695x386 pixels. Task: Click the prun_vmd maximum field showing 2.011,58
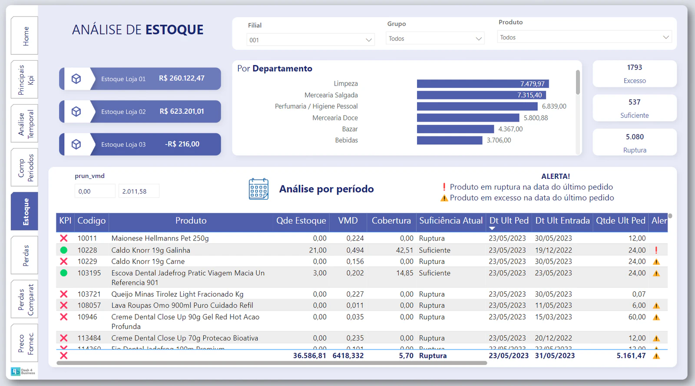(139, 191)
